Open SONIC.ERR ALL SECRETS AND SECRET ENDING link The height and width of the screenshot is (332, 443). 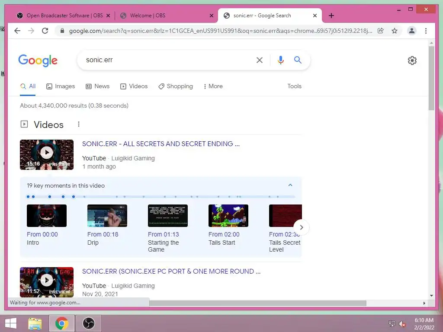pos(161,144)
